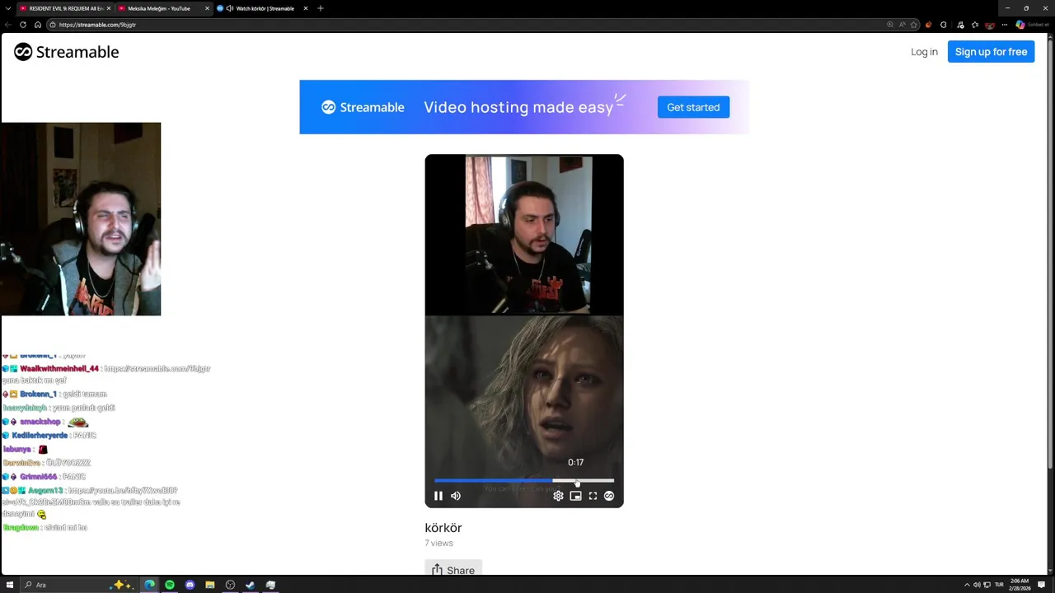
Task: Open the notification center icon
Action: click(x=1042, y=585)
